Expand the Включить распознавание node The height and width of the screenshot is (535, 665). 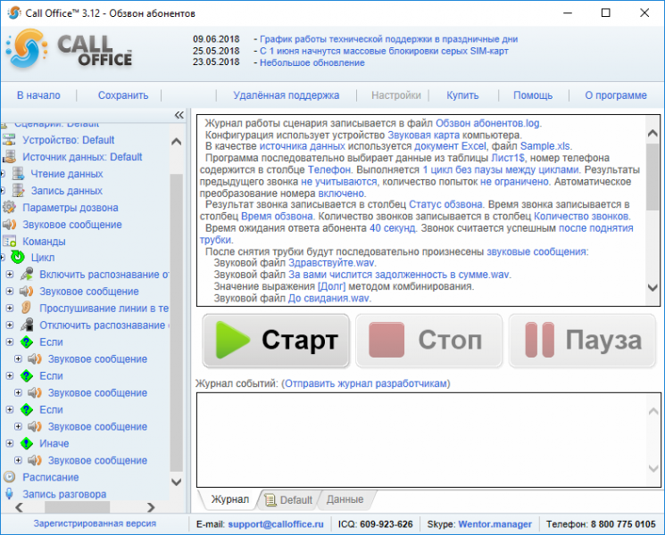click(x=10, y=274)
